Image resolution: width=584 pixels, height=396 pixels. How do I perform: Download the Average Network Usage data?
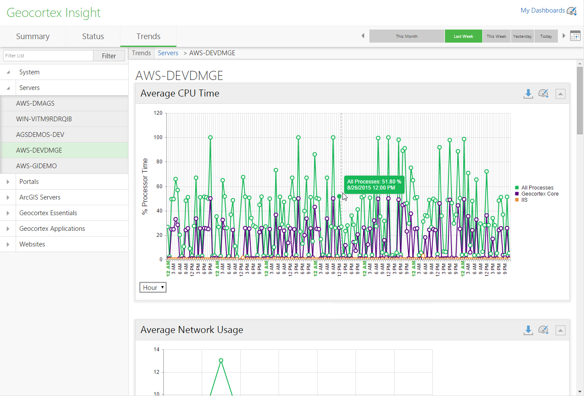click(528, 330)
